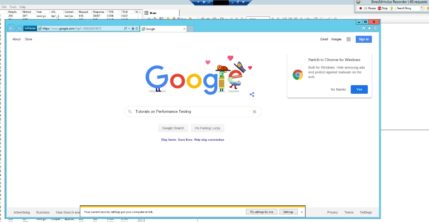Click the lightbulb icon beside Stop
Image resolution: width=429 pixels, height=222 pixels.
pyautogui.click(x=392, y=8)
